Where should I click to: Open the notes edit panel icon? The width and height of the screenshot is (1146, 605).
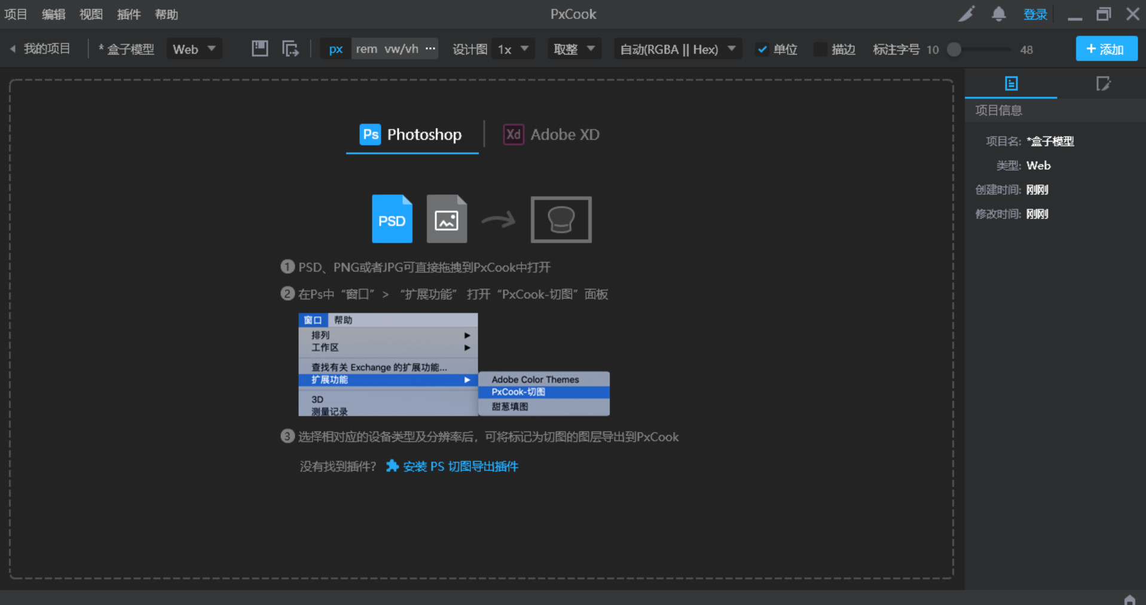[x=1103, y=83]
